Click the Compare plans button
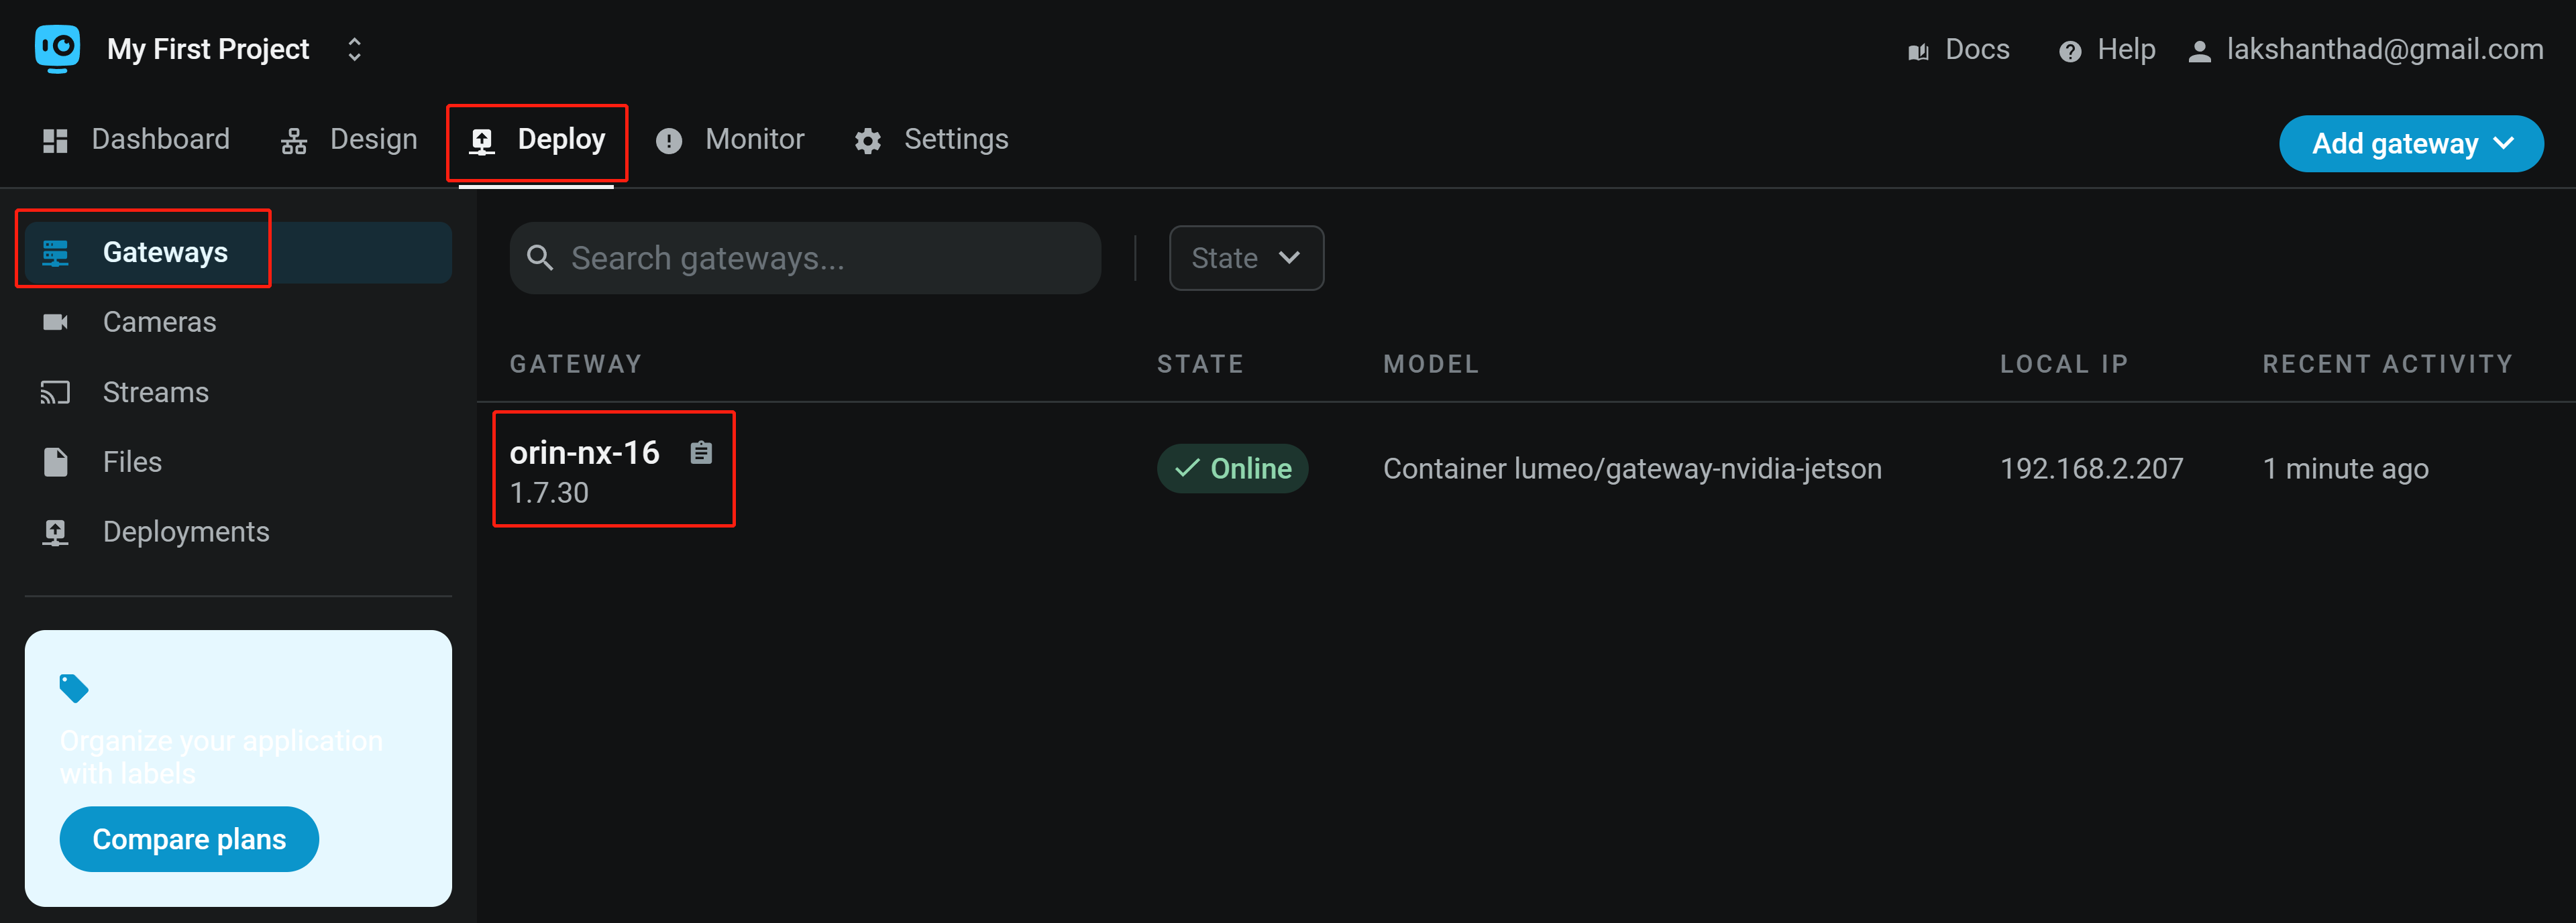Image resolution: width=2576 pixels, height=923 pixels. tap(189, 839)
